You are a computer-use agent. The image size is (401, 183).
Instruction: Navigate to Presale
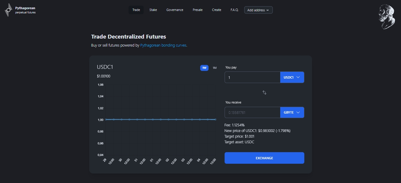coord(198,10)
